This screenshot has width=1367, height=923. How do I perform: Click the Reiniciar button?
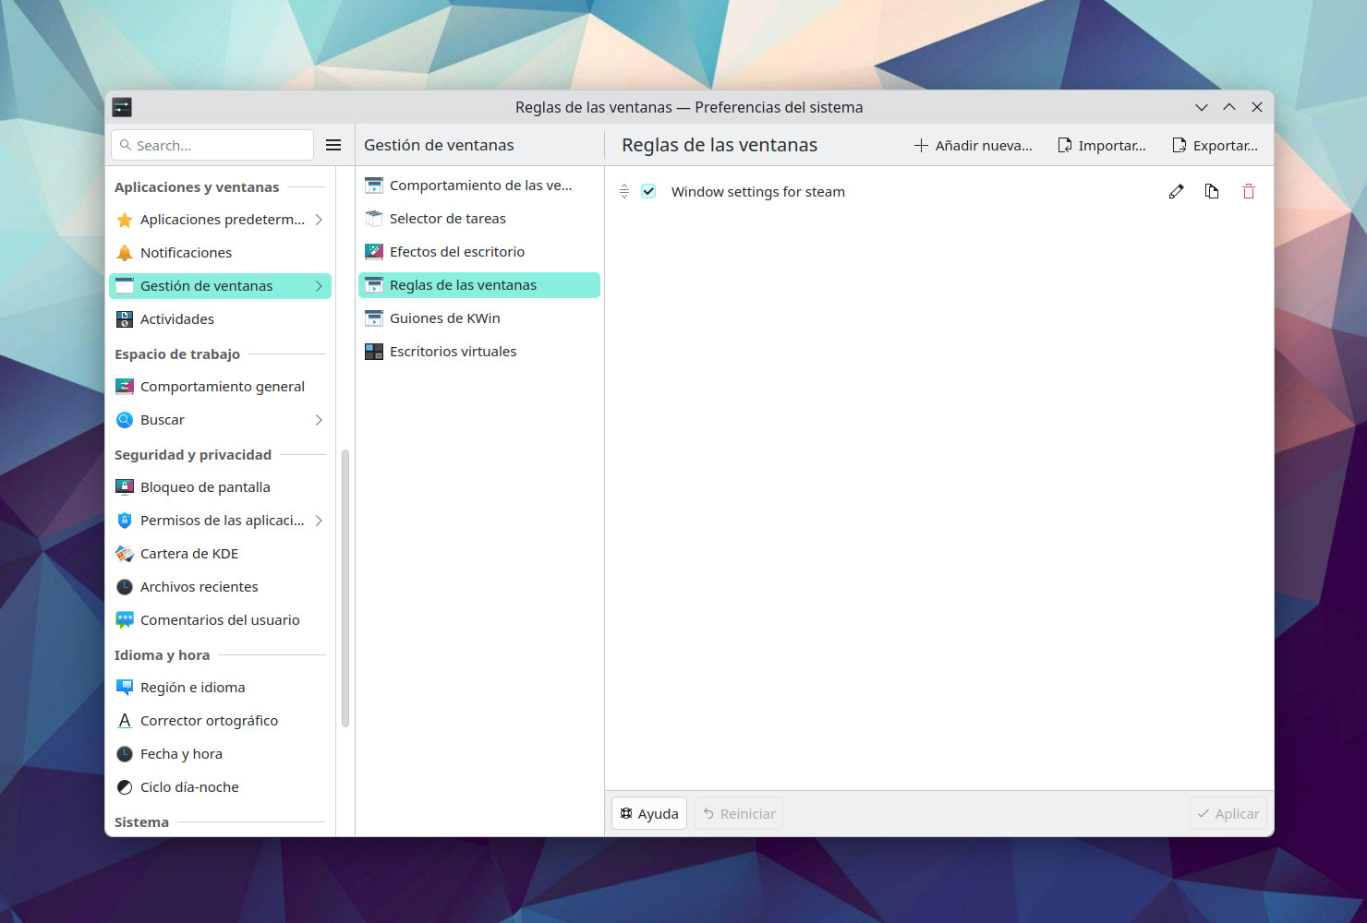pyautogui.click(x=739, y=813)
